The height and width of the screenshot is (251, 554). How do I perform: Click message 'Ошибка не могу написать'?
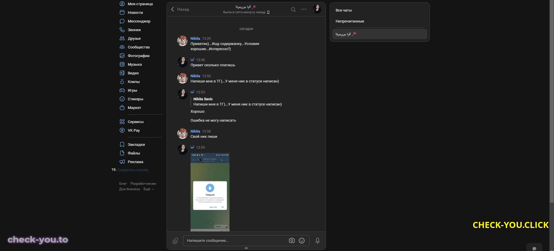tap(213, 120)
